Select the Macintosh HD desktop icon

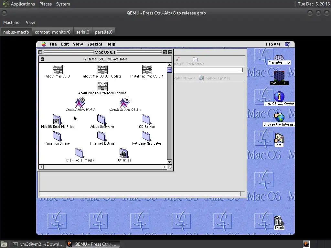point(279,58)
